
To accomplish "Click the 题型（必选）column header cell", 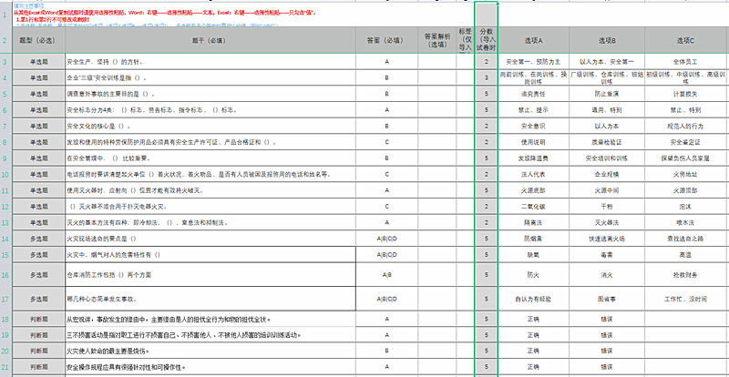I will point(38,40).
